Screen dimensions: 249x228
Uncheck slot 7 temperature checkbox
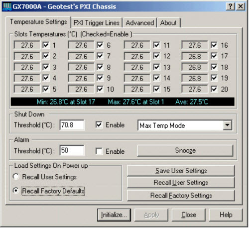(x=100, y=56)
